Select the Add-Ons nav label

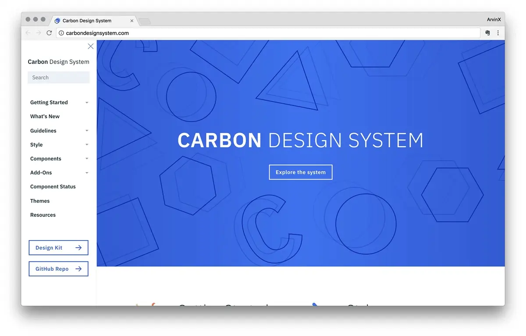41,173
